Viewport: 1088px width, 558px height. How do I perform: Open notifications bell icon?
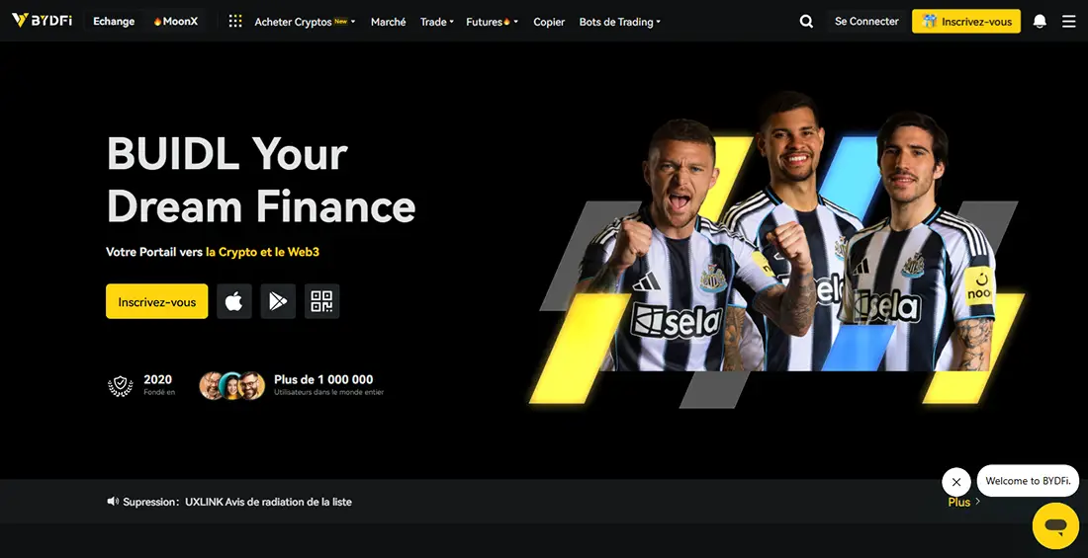pos(1040,22)
